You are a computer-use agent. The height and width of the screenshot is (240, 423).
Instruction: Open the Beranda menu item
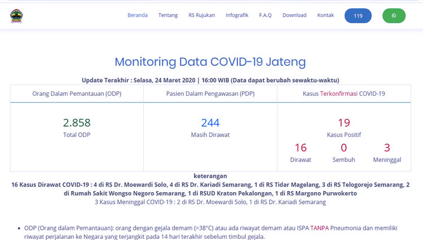[x=138, y=15]
